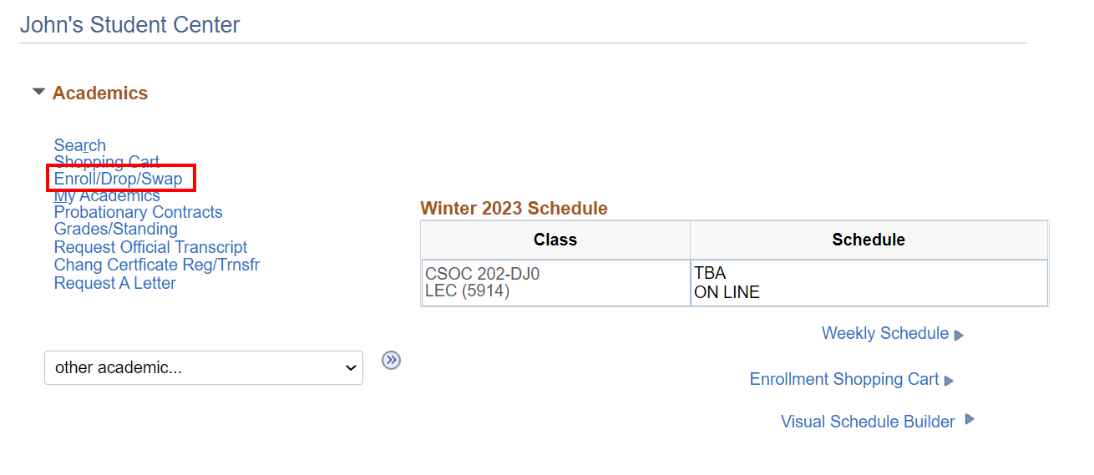Viewport: 1094px width, 475px height.
Task: Open the Search link under Academics
Action: point(79,145)
